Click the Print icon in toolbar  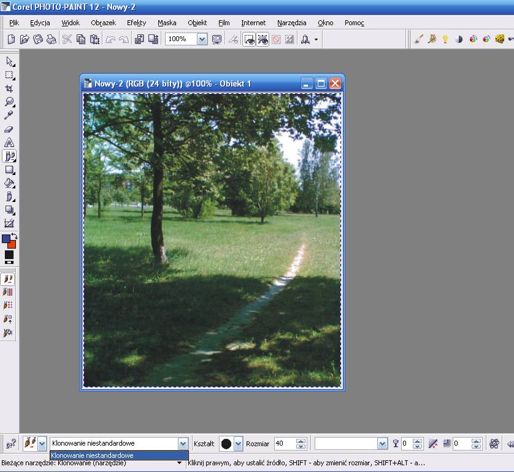click(52, 39)
